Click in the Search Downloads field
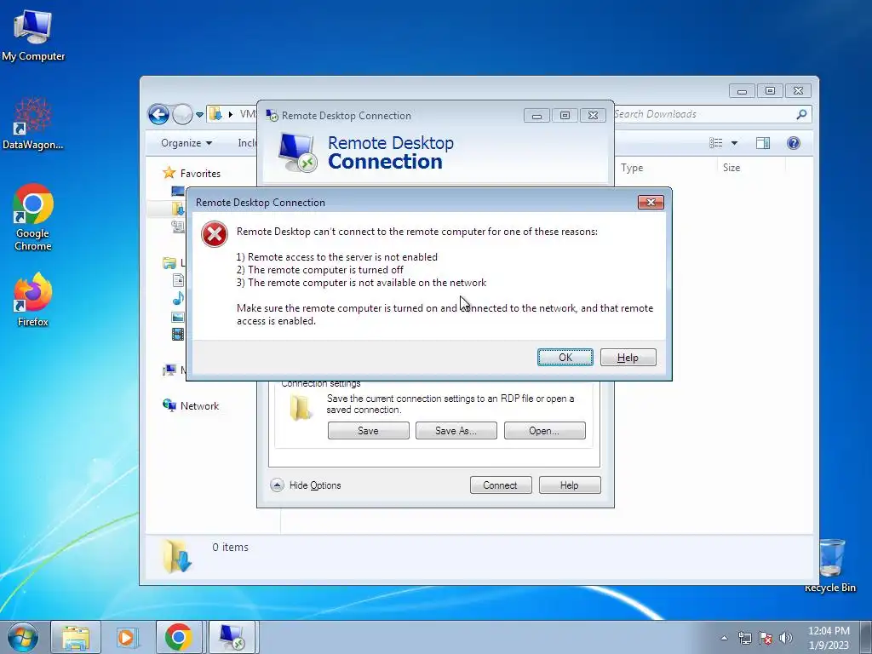The height and width of the screenshot is (654, 872). 703,114
